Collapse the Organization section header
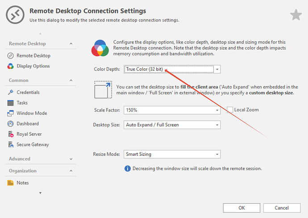The image size is (308, 218). coord(71,171)
